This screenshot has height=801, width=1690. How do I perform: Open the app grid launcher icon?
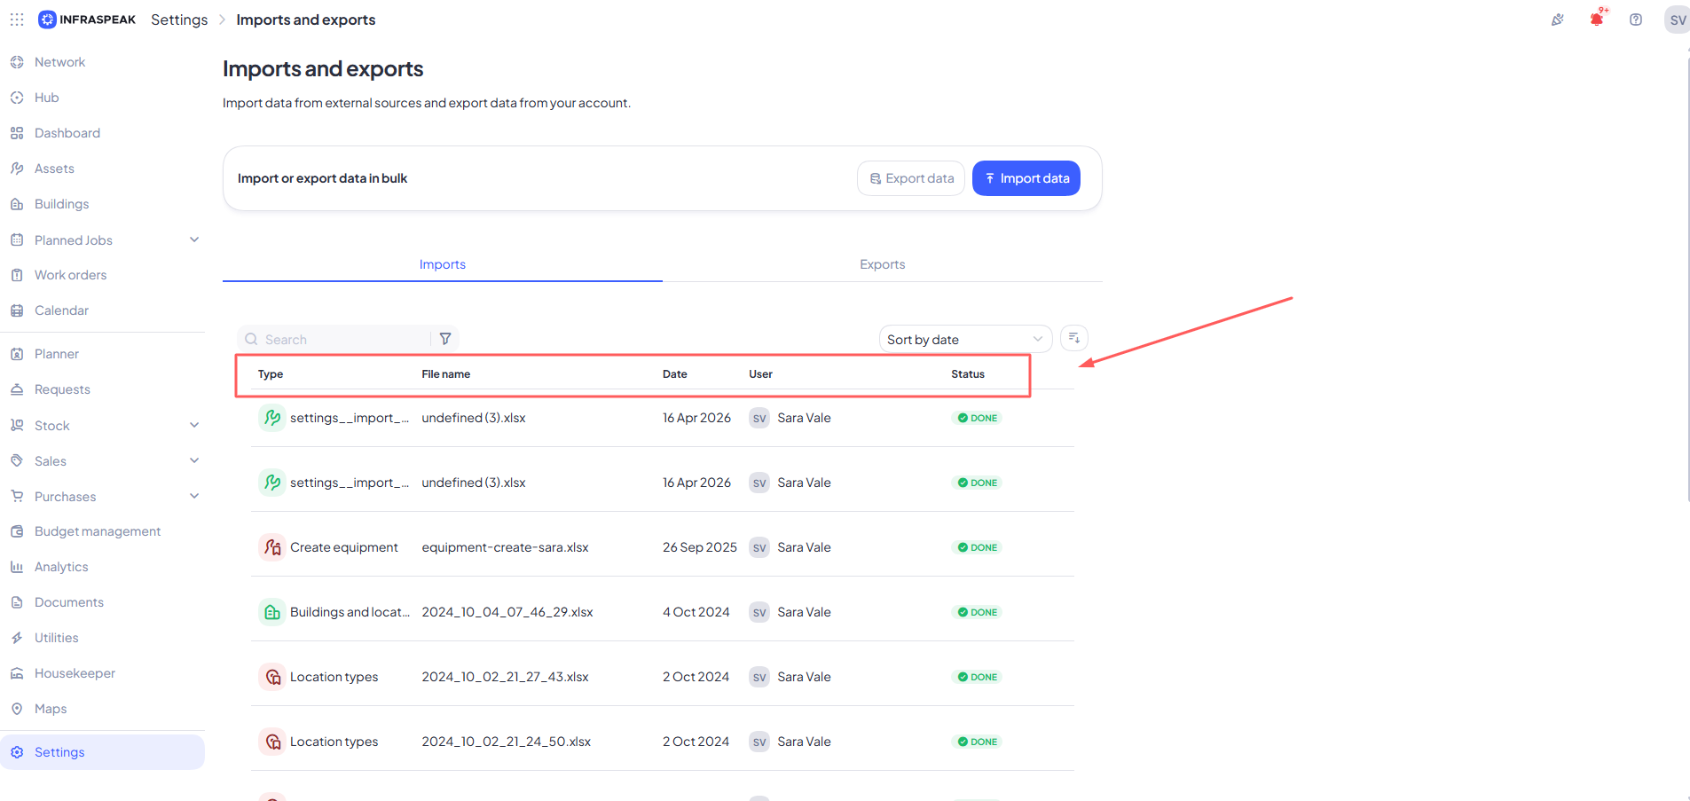[17, 19]
